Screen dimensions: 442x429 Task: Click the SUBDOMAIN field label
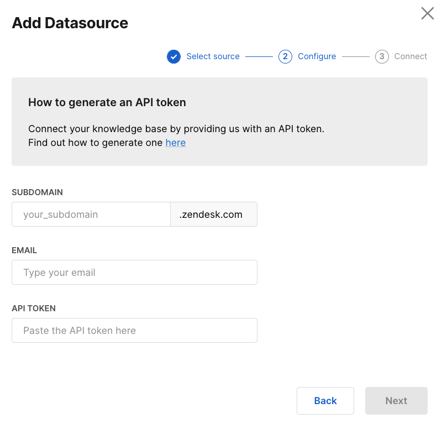[x=37, y=192]
